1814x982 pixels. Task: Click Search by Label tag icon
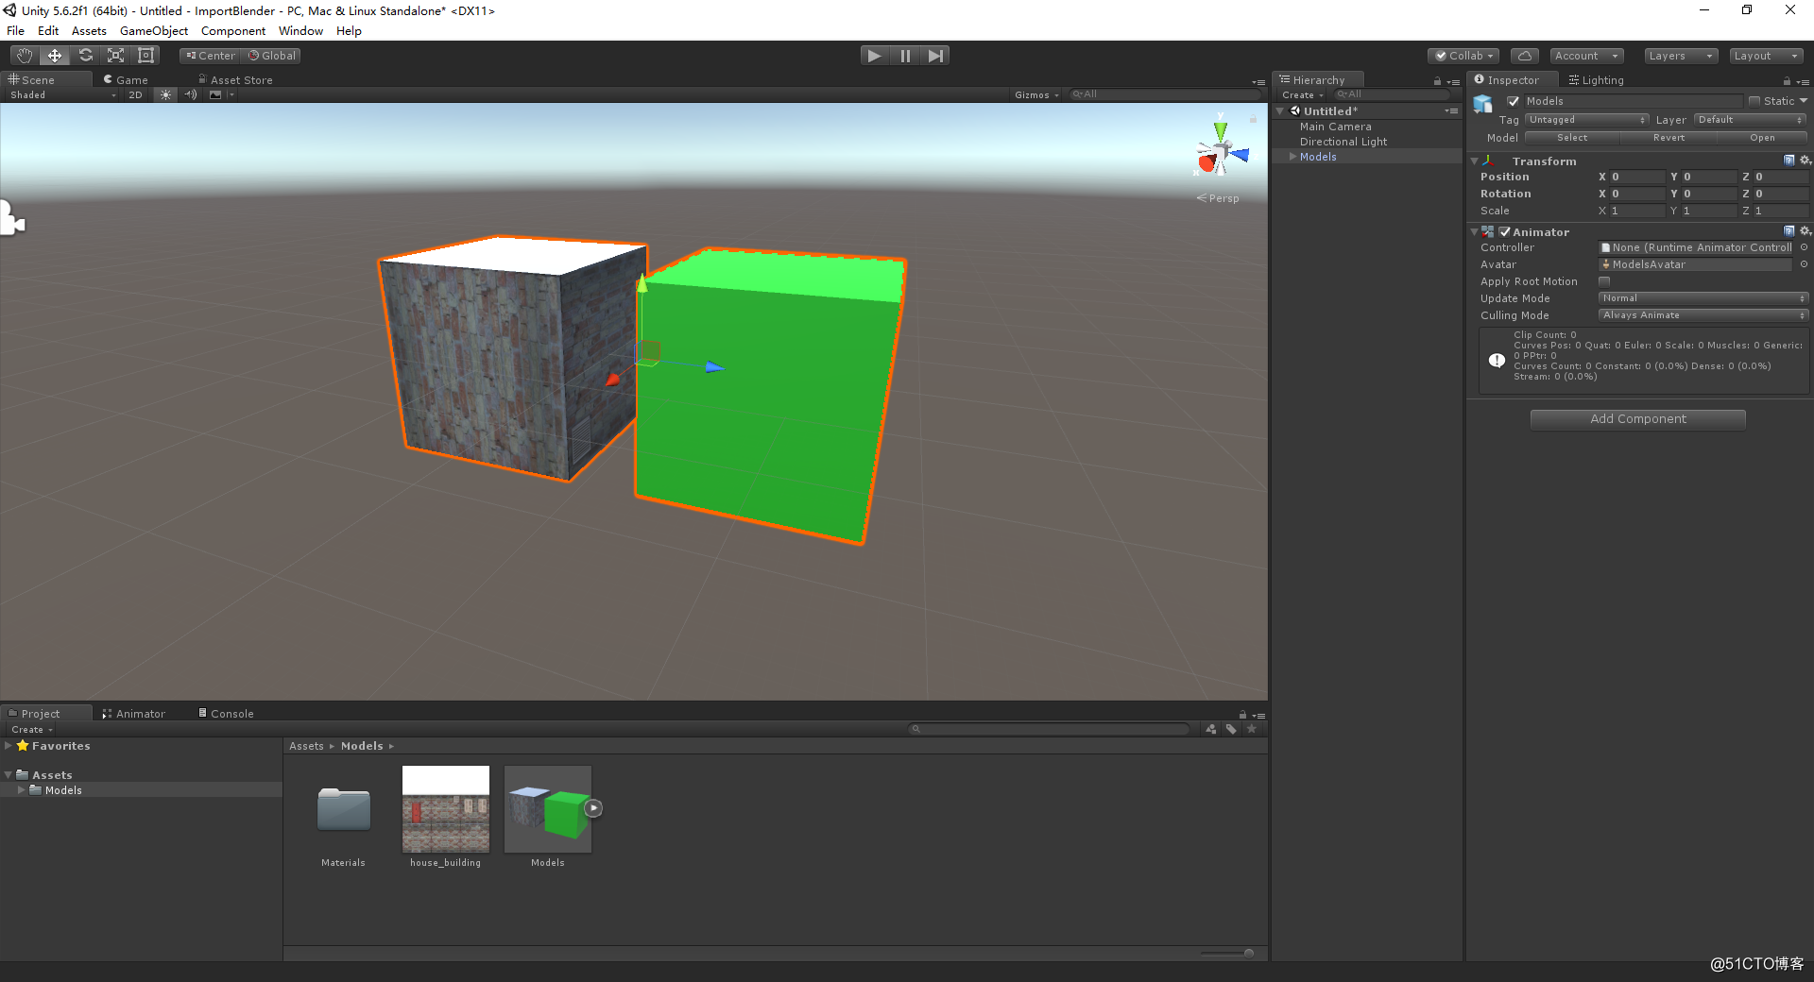[1231, 729]
